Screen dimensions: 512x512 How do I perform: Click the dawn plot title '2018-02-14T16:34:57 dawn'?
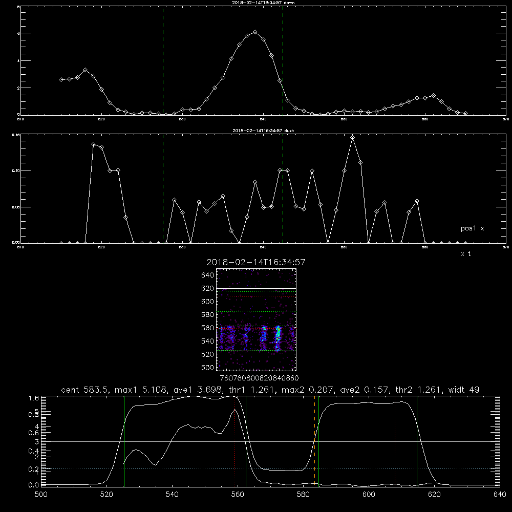coord(263,3)
